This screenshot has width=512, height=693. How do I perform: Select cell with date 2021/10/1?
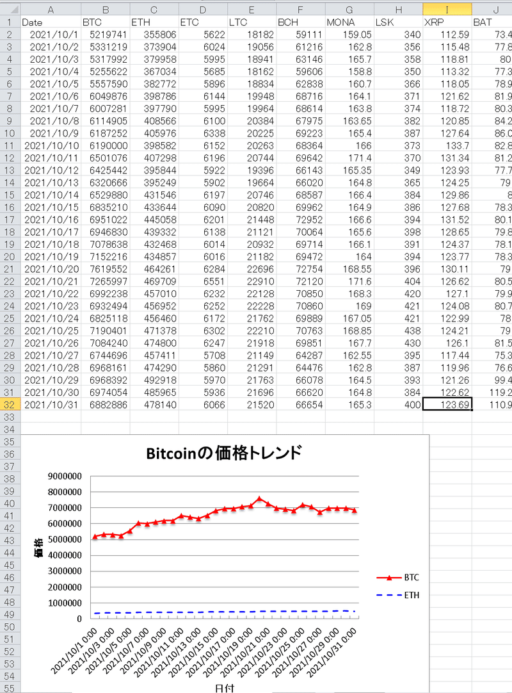tap(51, 35)
